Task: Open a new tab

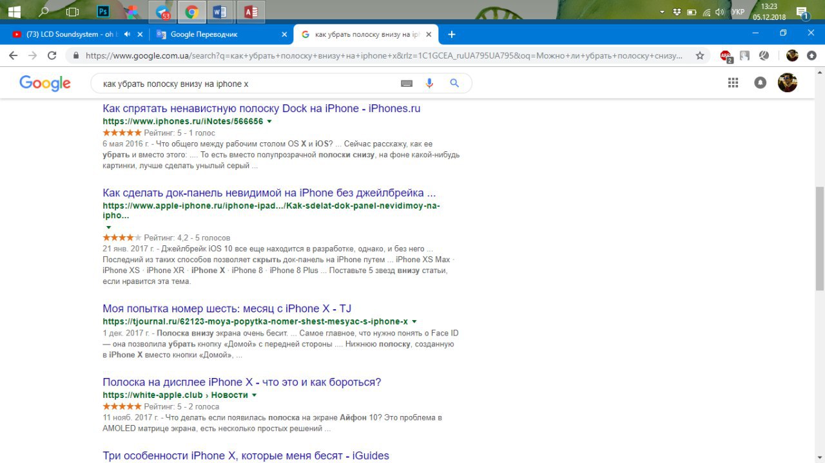Action: click(452, 34)
